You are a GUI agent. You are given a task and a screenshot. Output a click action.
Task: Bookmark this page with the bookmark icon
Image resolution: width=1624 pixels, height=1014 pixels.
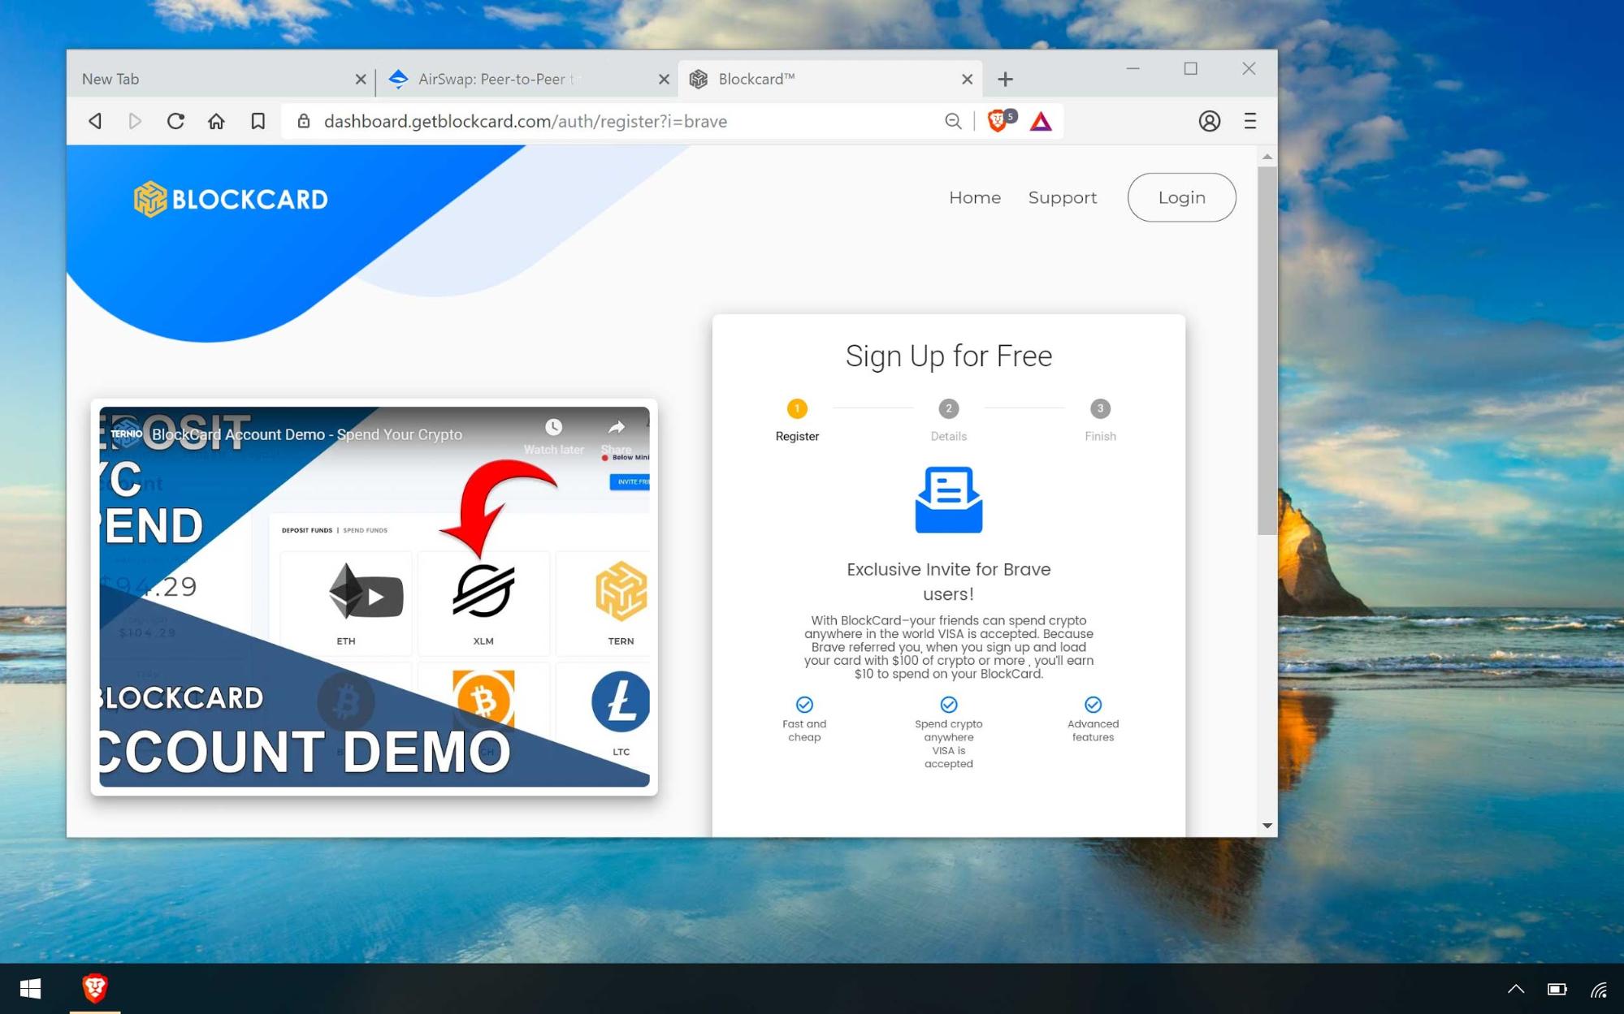pyautogui.click(x=258, y=121)
